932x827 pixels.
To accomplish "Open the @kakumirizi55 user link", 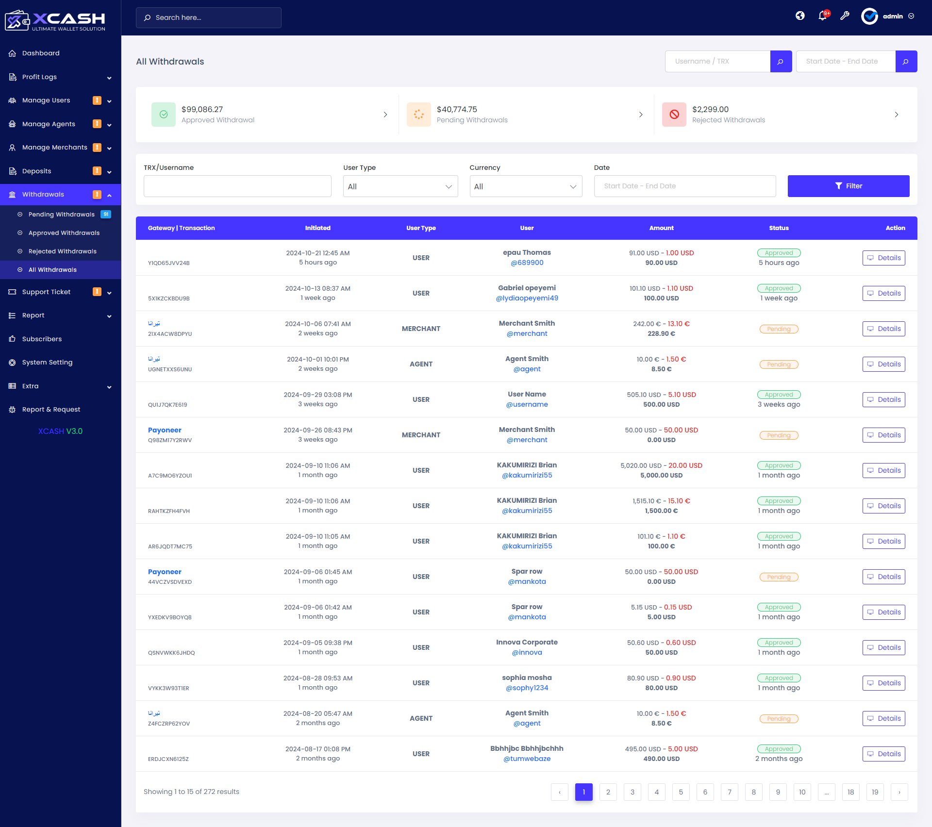I will [x=527, y=476].
